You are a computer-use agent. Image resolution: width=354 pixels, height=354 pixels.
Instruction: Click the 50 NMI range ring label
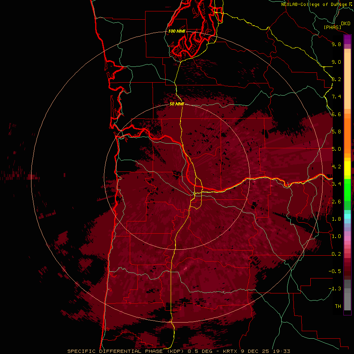(x=177, y=104)
